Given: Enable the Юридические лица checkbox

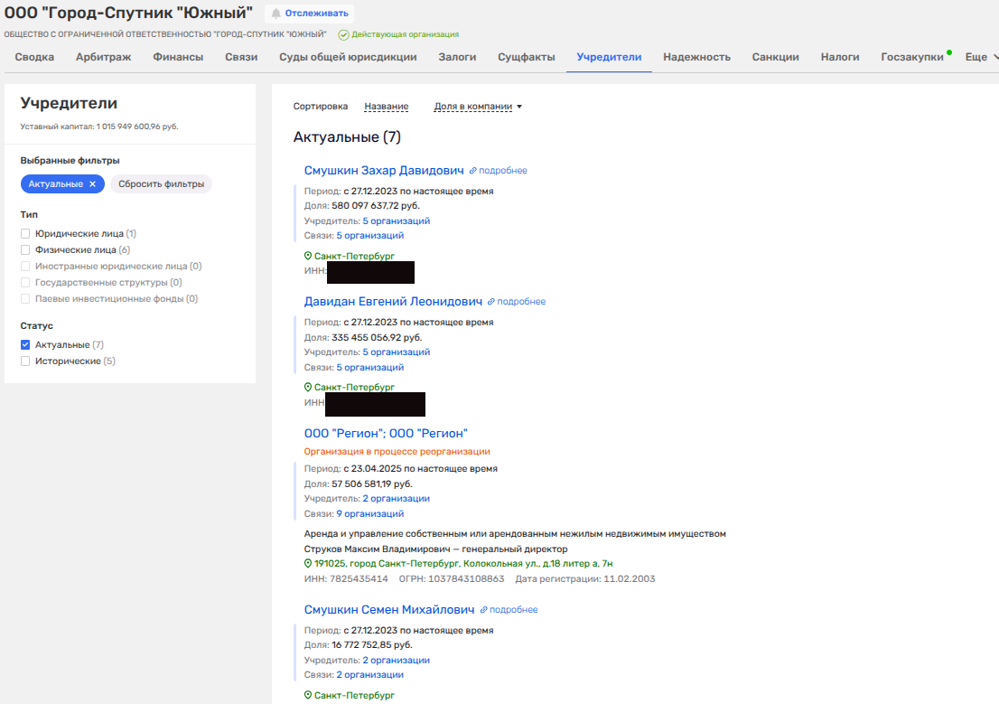Looking at the screenshot, I should point(25,234).
